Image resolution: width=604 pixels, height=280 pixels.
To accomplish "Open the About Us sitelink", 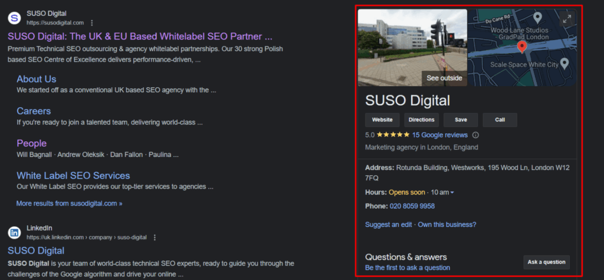I will click(x=36, y=79).
